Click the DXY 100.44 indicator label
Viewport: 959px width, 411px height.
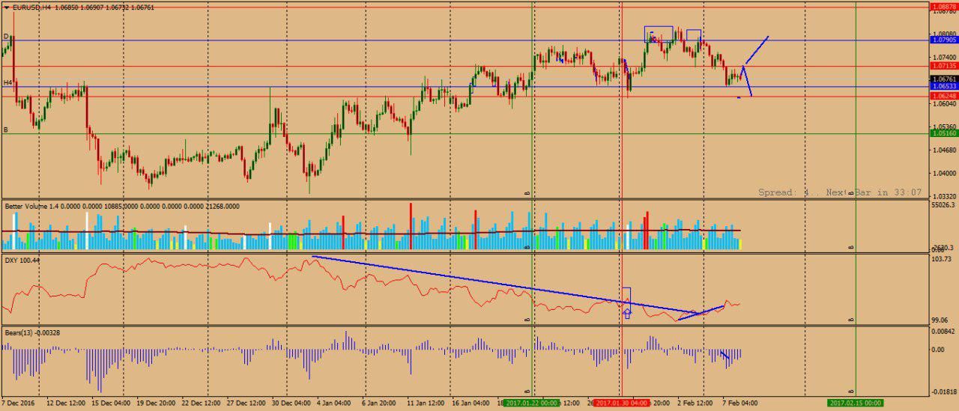coord(22,260)
